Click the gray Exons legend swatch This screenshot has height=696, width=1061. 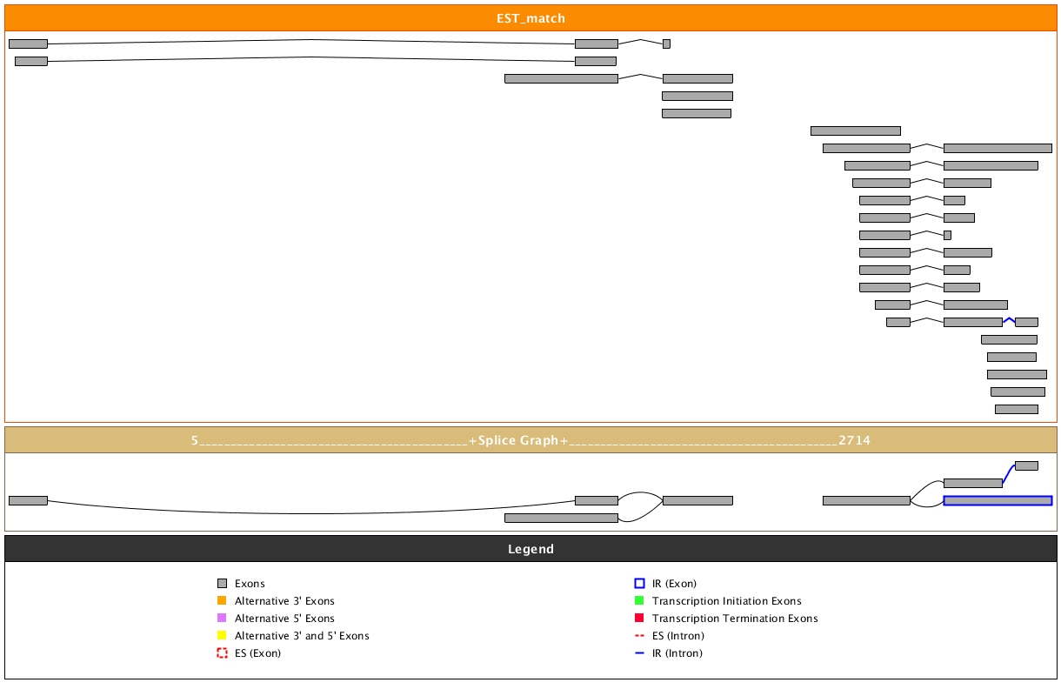[222, 584]
